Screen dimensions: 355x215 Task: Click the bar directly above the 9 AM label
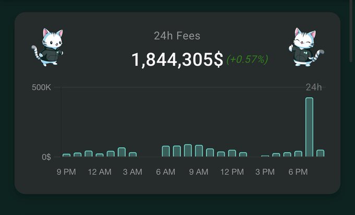point(199,151)
